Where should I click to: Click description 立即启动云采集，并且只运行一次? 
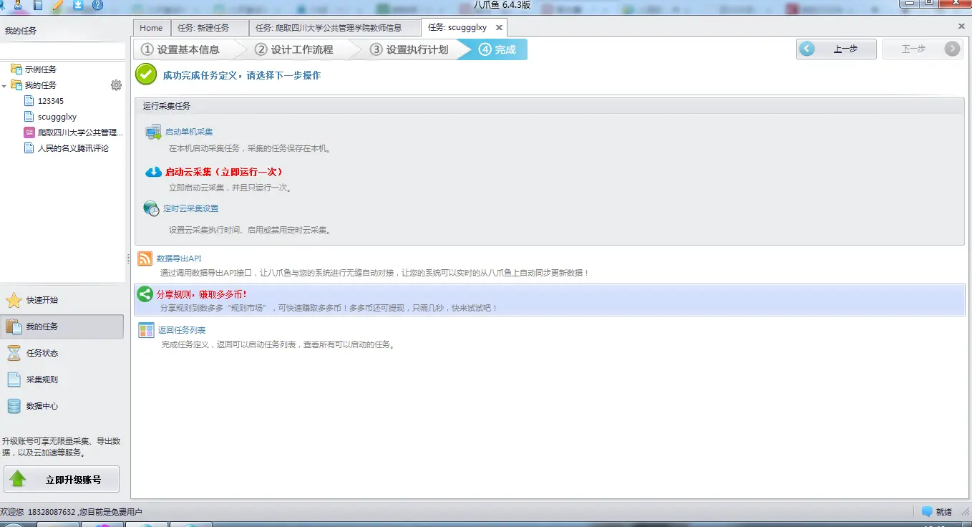(x=230, y=188)
